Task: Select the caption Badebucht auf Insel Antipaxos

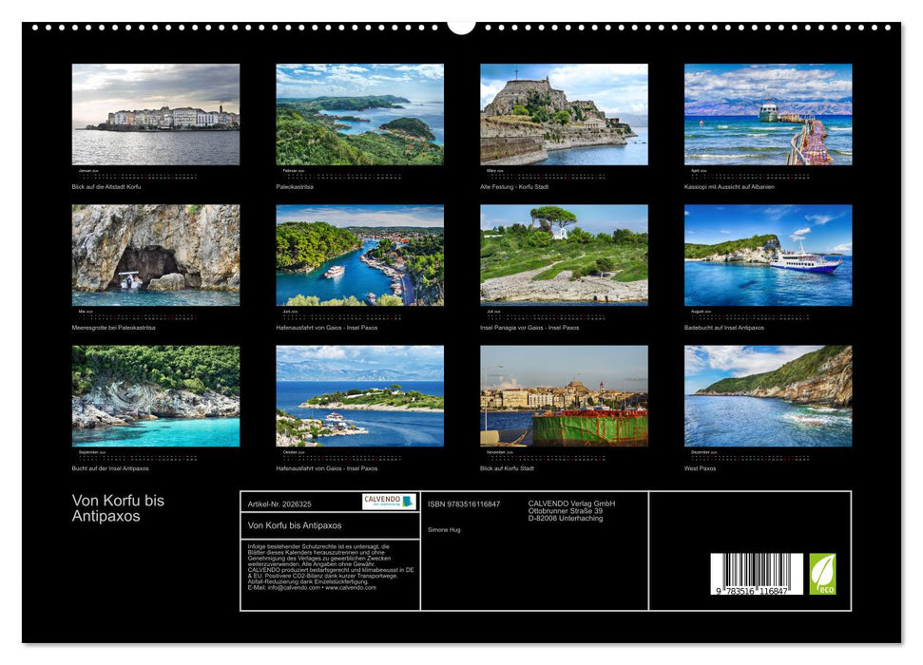Action: 724,328
